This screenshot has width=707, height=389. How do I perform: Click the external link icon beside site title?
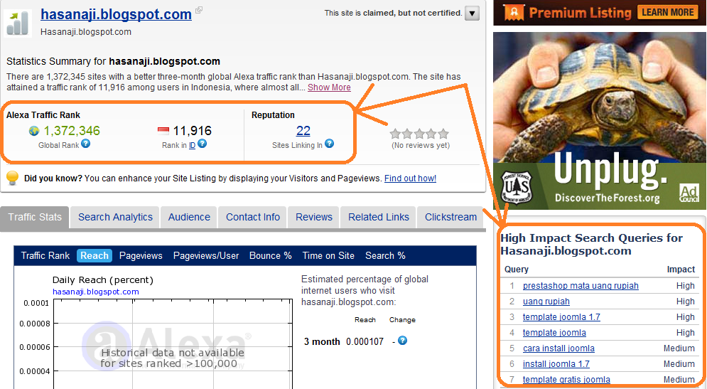click(199, 10)
